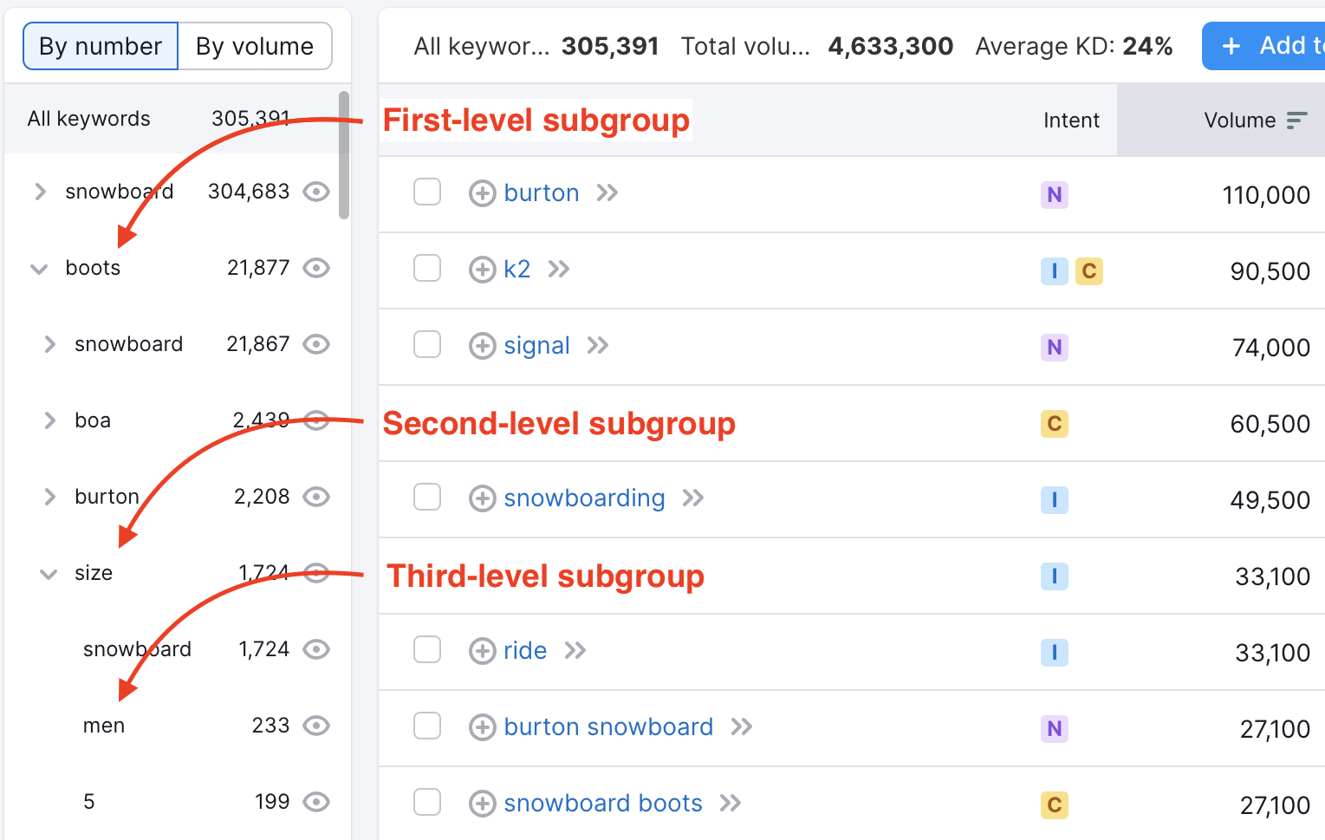This screenshot has width=1325, height=840.
Task: Expand the burton subgroup in the sidebar
Action: tap(49, 496)
